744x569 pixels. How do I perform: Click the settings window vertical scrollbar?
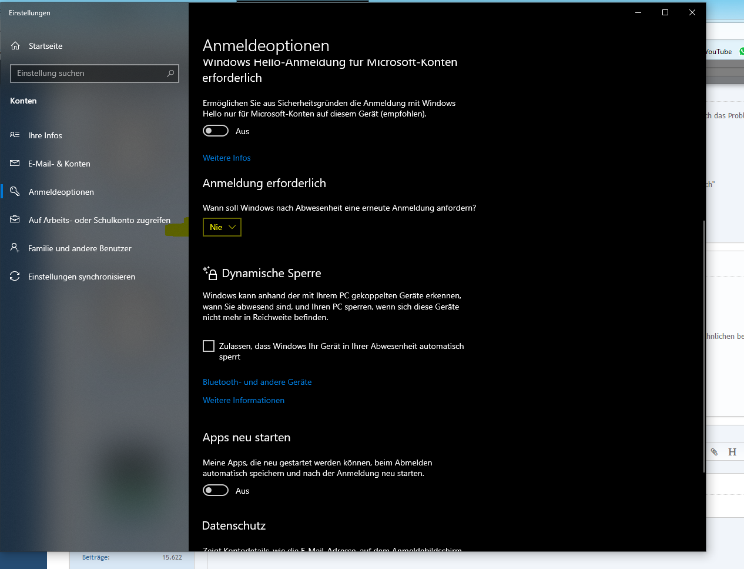tap(703, 346)
